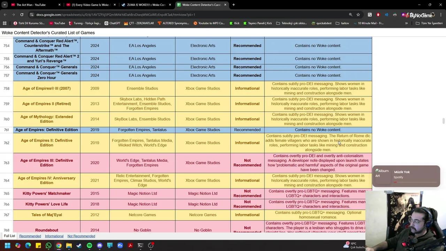Open Adobe Acrobat from the taskbar
Viewport: 446px width, 251px height.
[x=130, y=246]
